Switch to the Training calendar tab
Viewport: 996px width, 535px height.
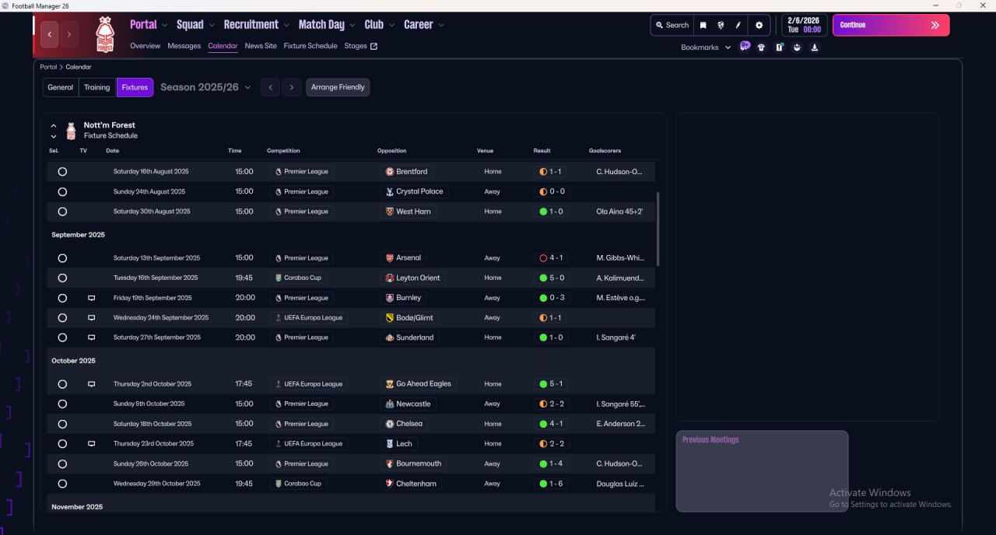point(97,87)
